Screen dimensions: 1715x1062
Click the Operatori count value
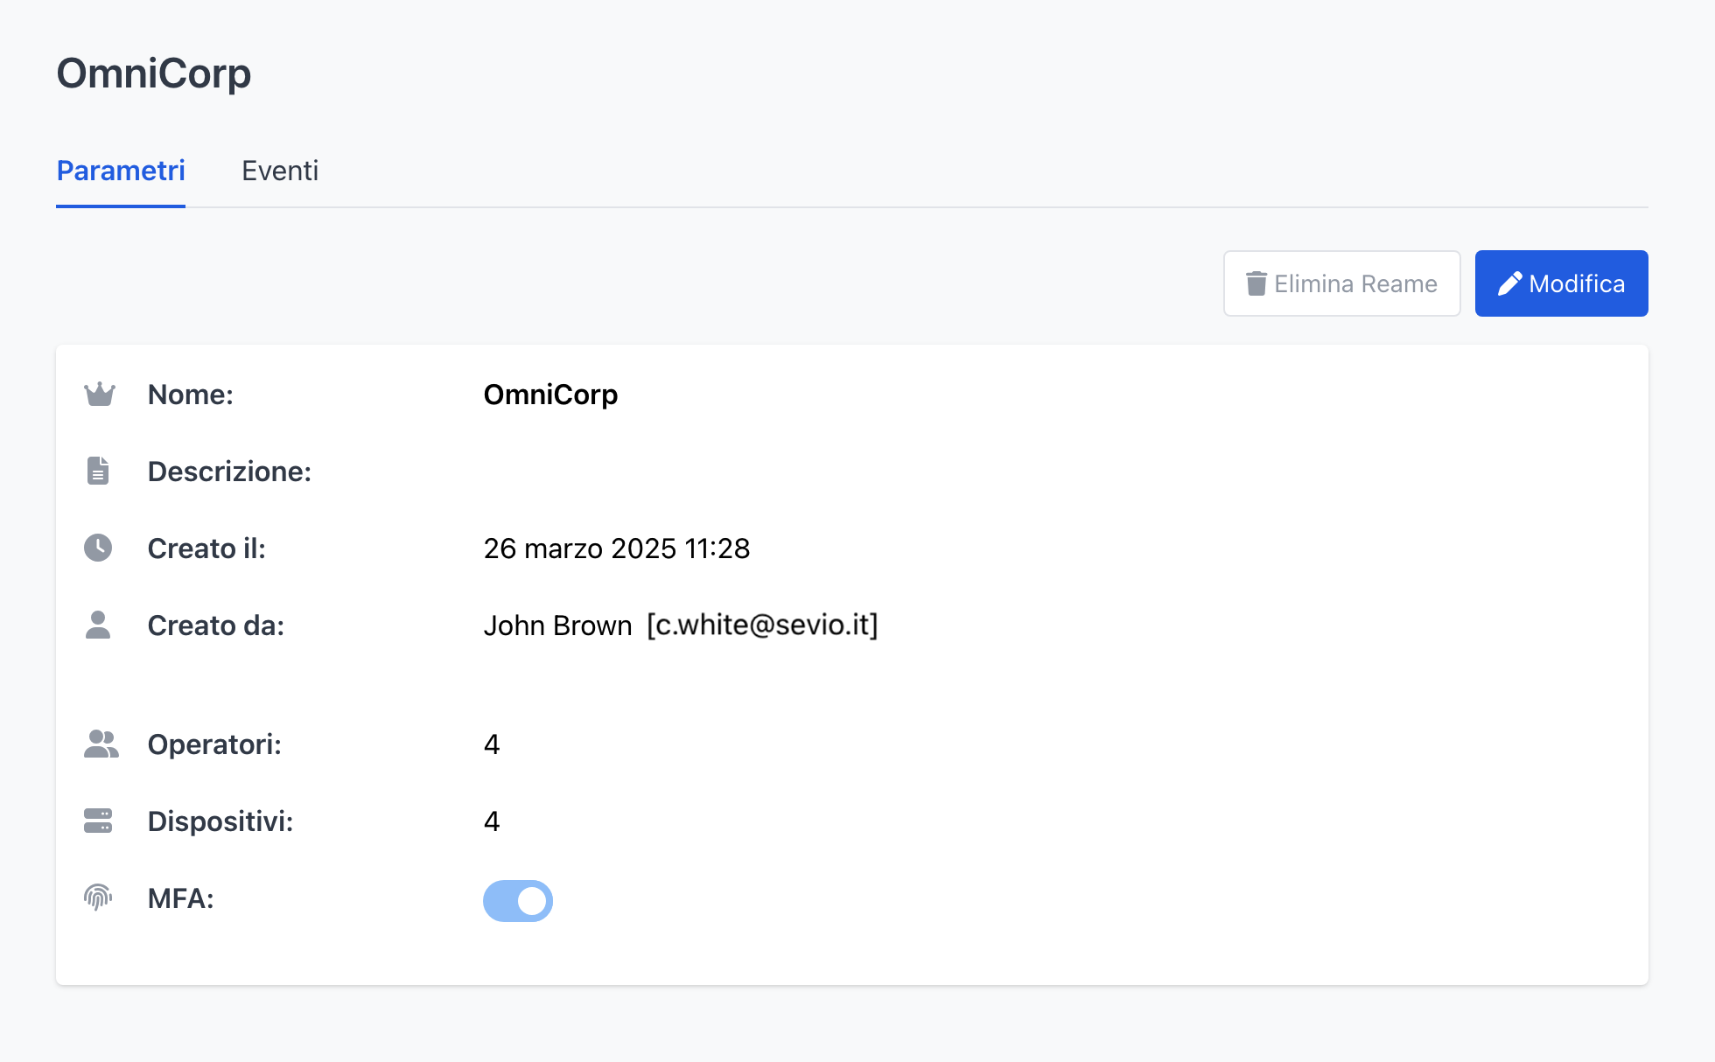coord(492,744)
